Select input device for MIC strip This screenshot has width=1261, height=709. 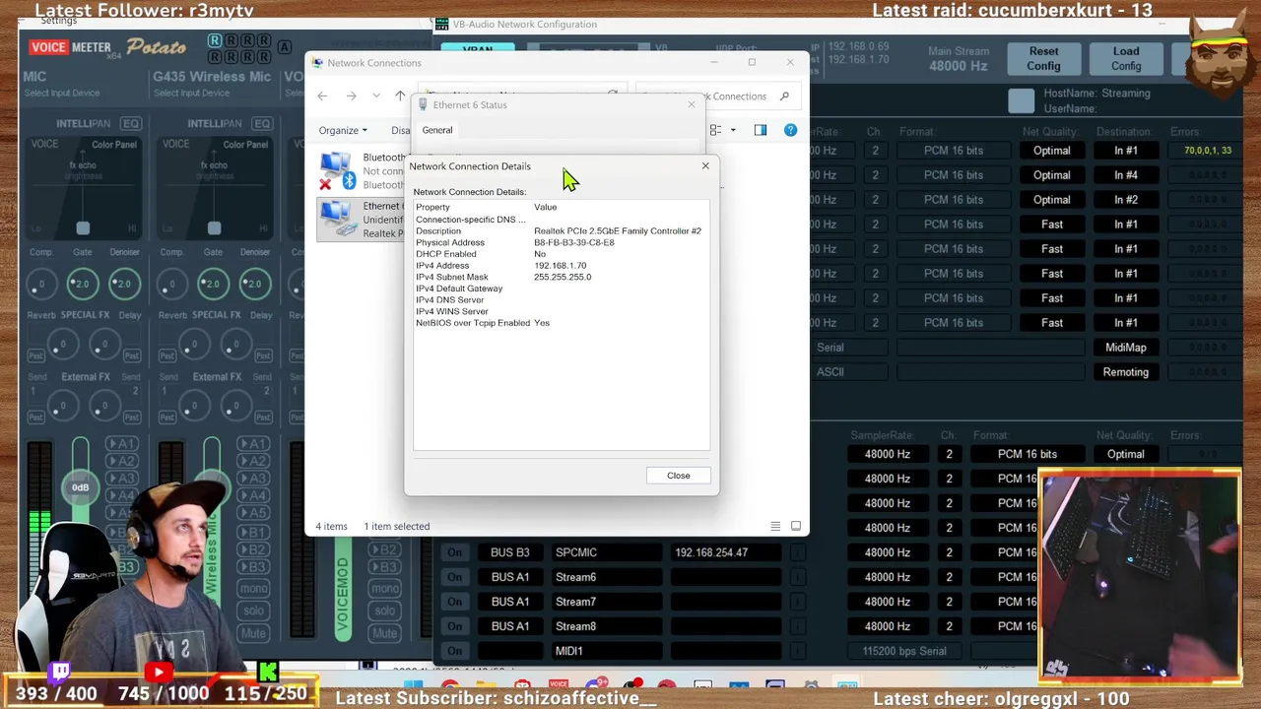(62, 93)
